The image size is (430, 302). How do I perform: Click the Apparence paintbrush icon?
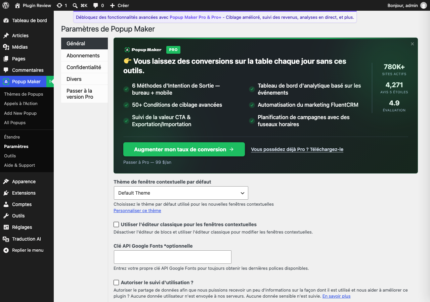(x=6, y=182)
